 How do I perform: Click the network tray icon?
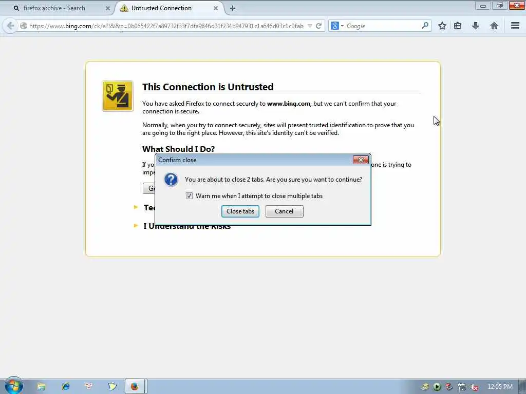(462, 387)
